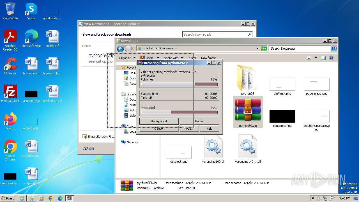
Task: Open Options link in View Downloads window
Action: pos(88,148)
